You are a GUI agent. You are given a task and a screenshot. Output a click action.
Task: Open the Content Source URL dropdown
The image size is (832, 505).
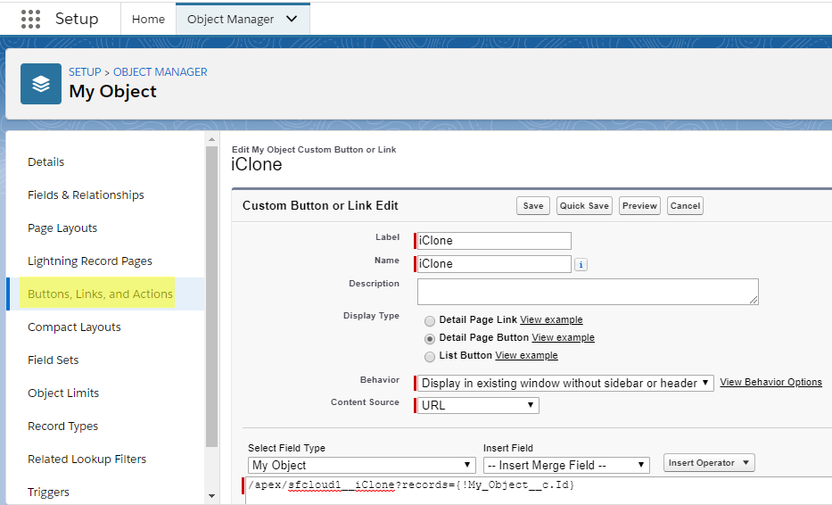tap(478, 405)
